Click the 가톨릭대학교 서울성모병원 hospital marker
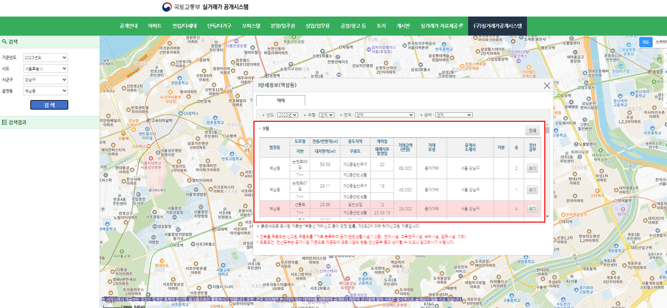The height and width of the screenshot is (308, 667). [x=151, y=158]
